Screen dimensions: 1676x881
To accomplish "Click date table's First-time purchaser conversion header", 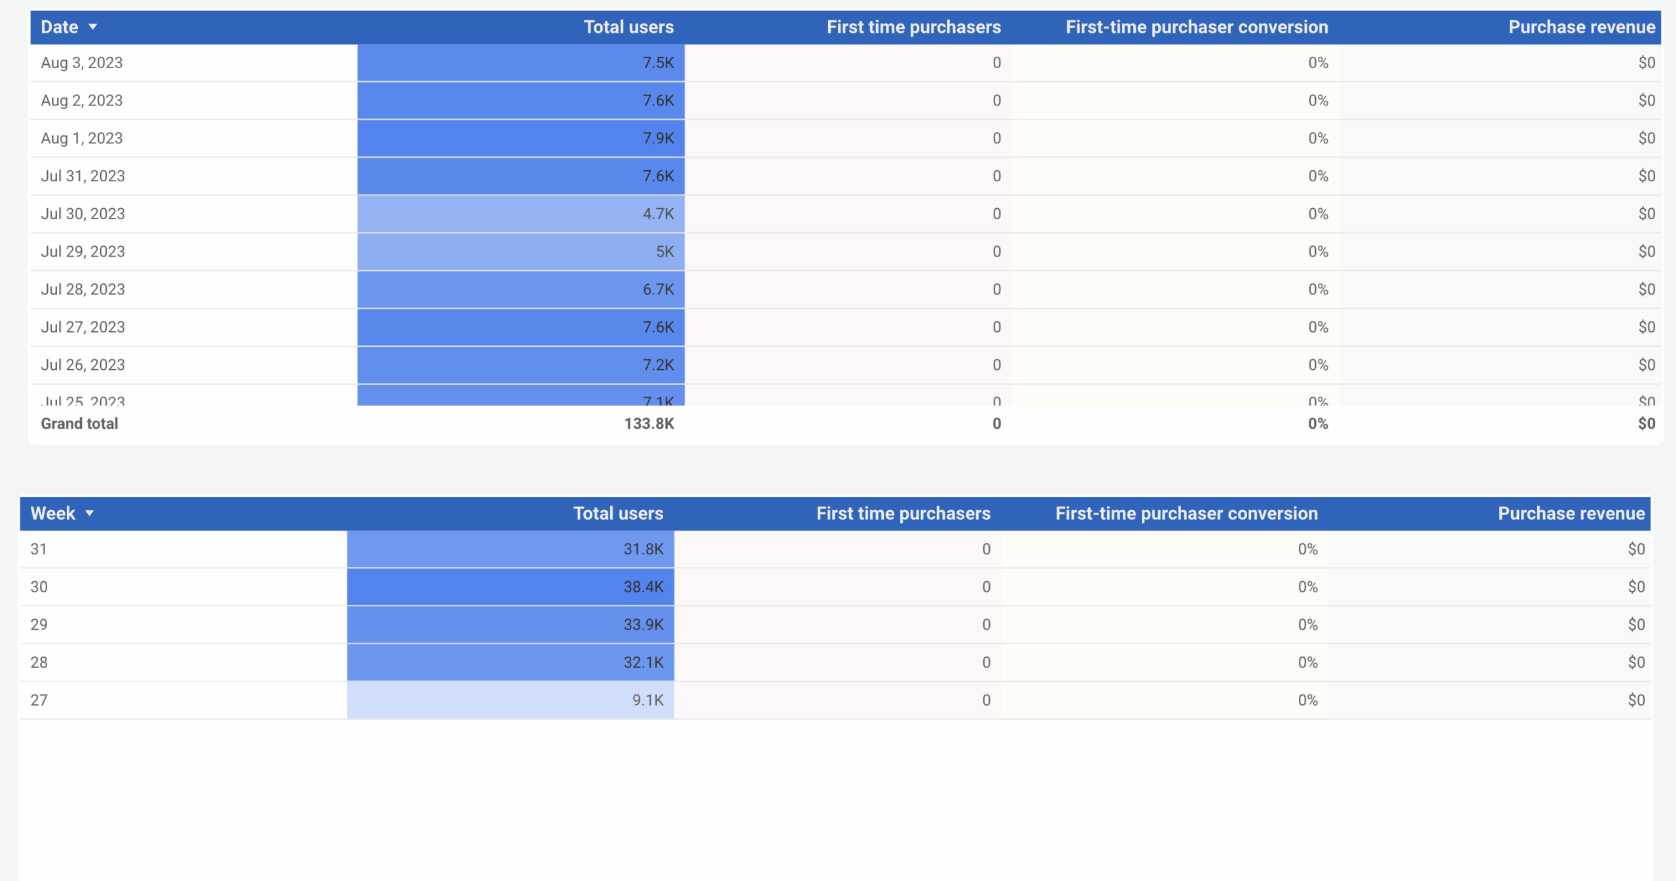I will point(1196,27).
